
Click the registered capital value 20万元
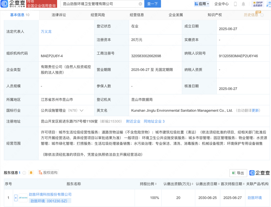[137, 40]
